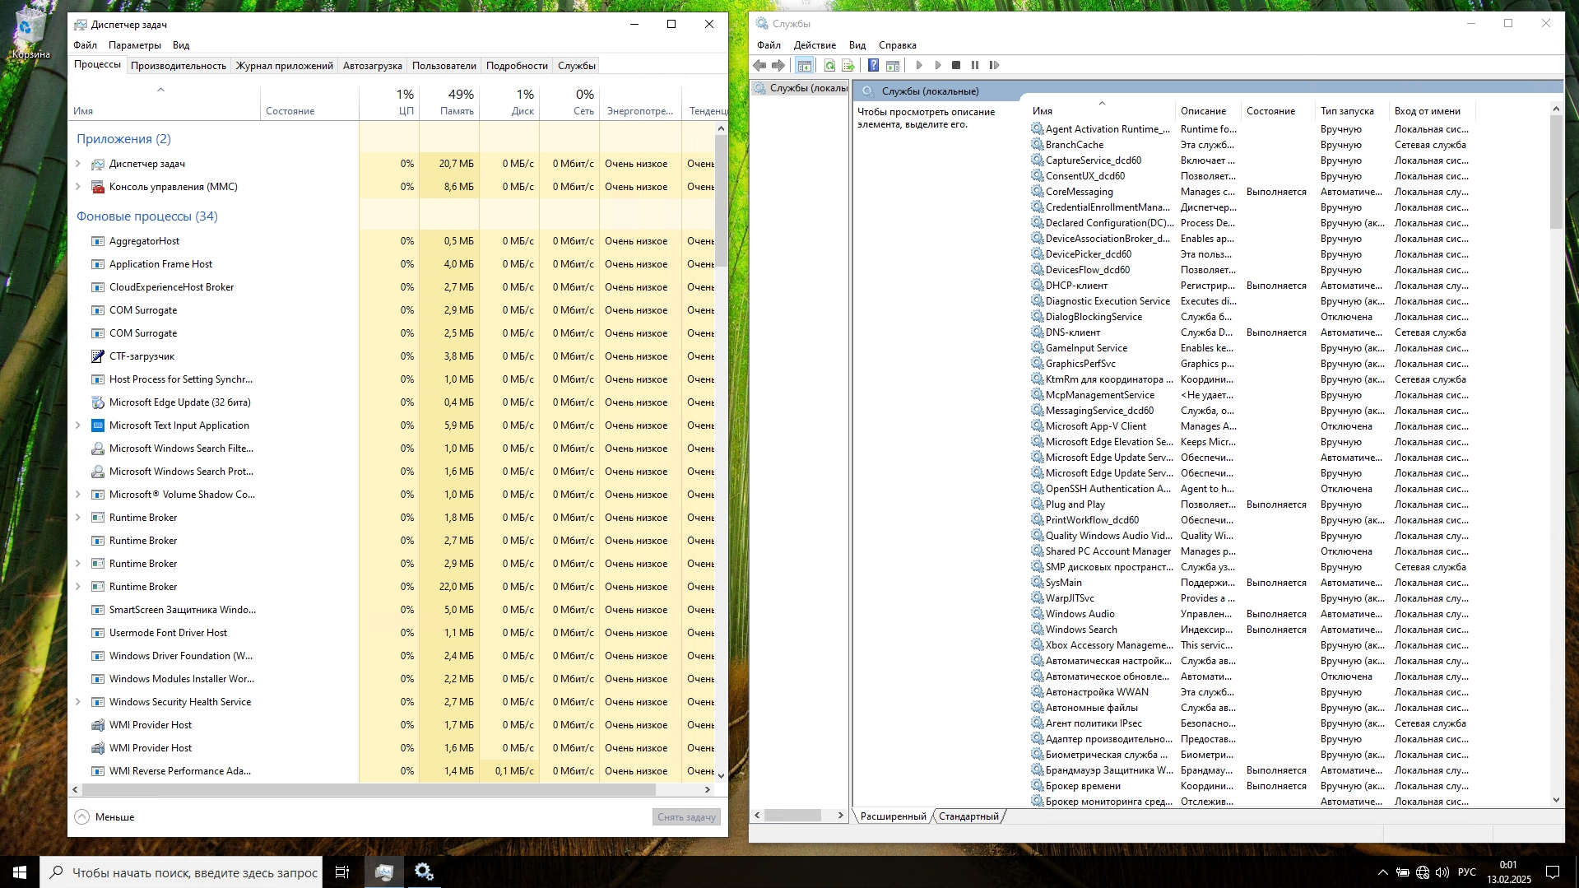The image size is (1579, 888).
Task: Click the Export list toolbar icon
Action: 848,65
